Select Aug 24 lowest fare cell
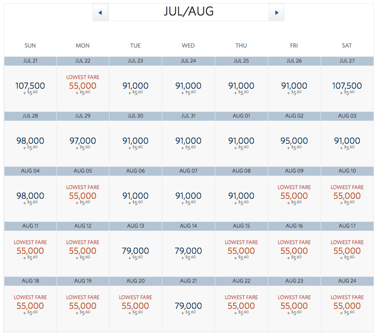Screen dimensions: 378x335 [x=347, y=306]
